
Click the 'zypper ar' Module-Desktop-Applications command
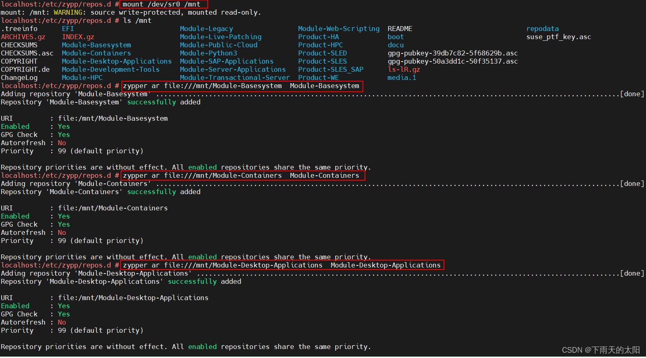(x=282, y=265)
